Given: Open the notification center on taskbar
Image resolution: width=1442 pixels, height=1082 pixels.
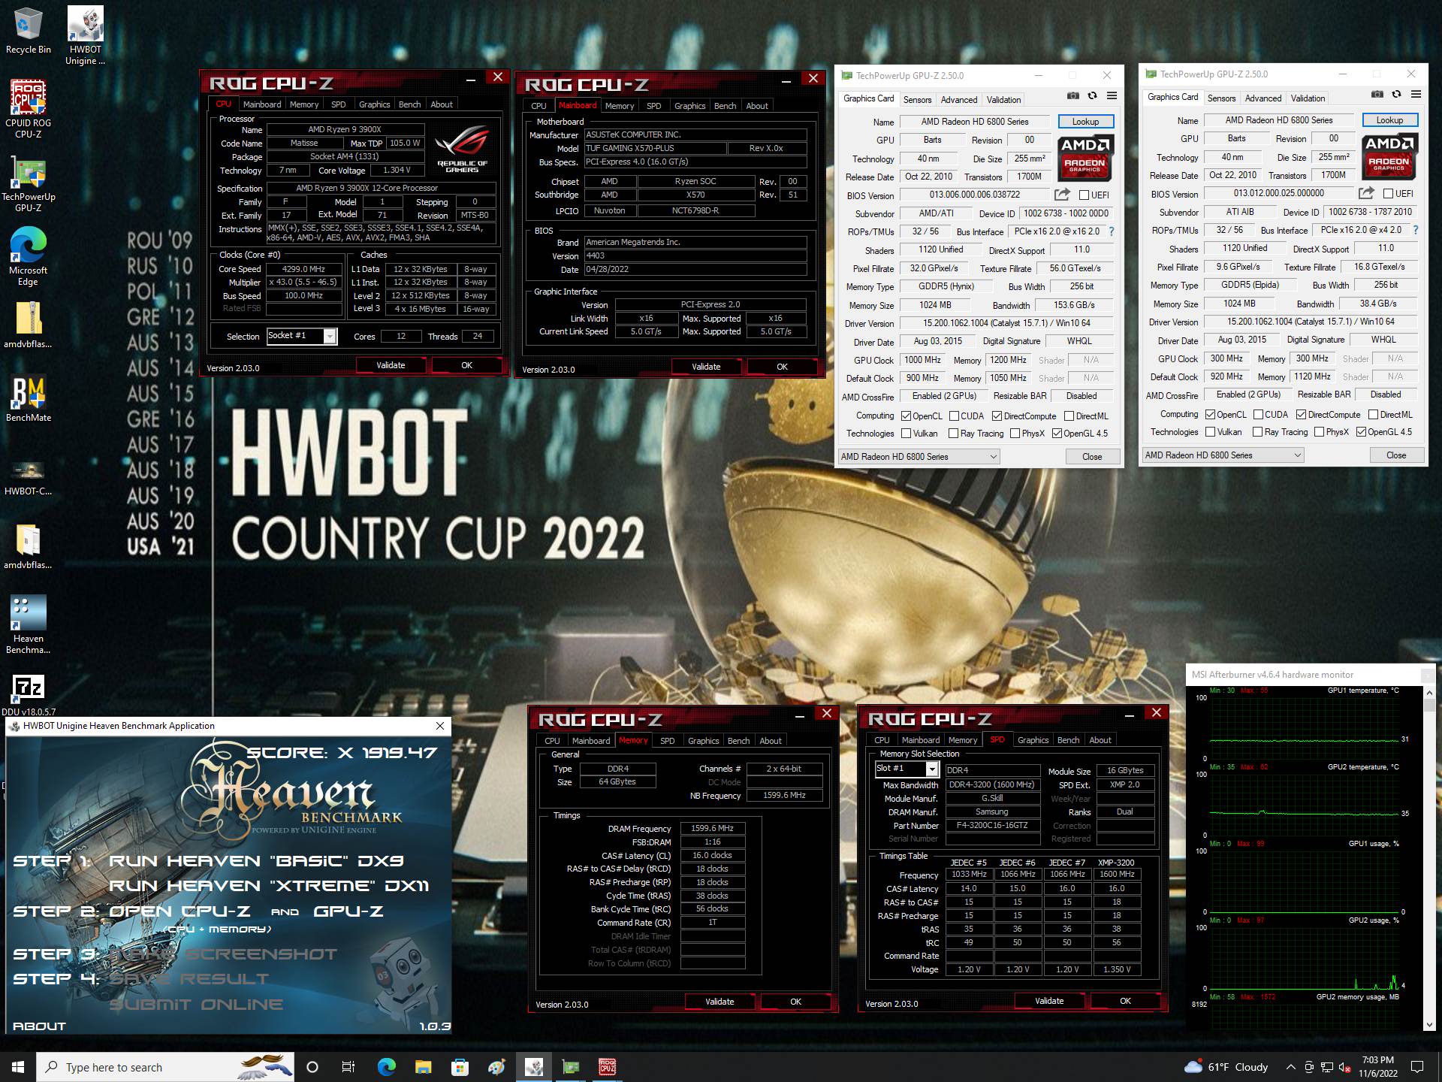Looking at the screenshot, I should (1417, 1067).
